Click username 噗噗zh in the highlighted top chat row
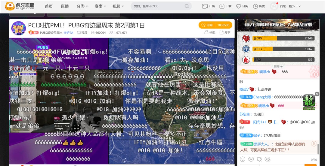 click(265, 71)
